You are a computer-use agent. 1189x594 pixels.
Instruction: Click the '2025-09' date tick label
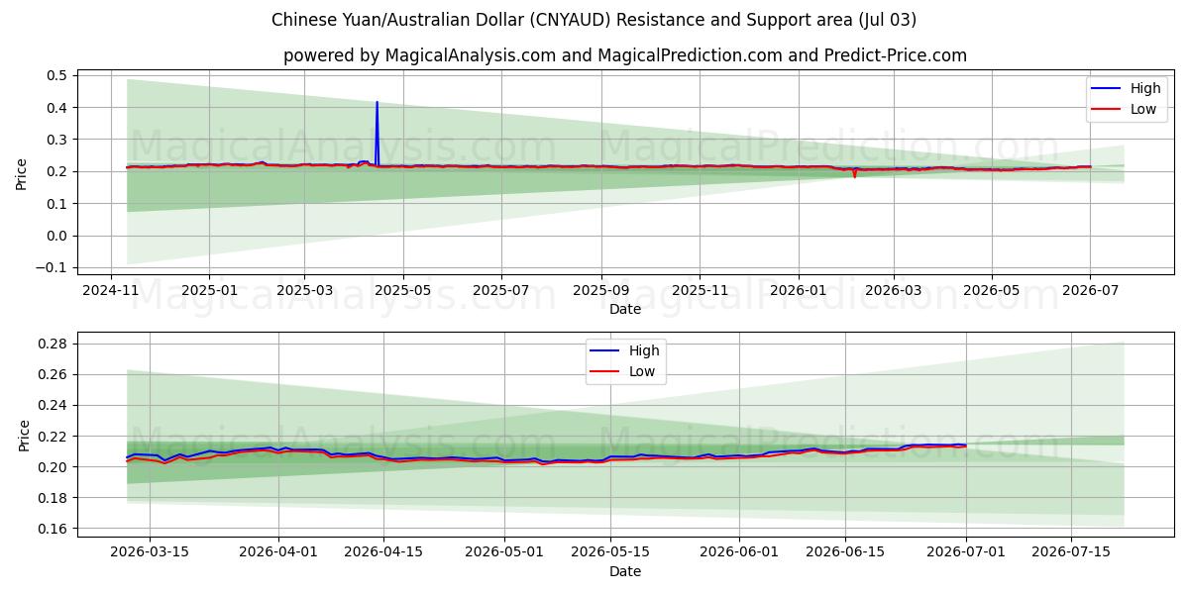click(601, 290)
